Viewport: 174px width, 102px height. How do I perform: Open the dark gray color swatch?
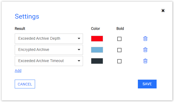[97, 61]
